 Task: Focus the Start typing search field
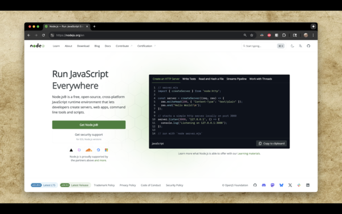tap(263, 46)
